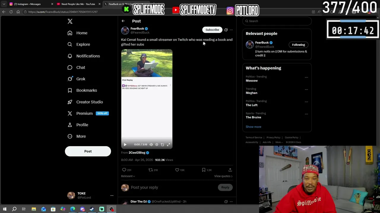Click browser back arrow
Screen dimensions: 380x213
click(x=4, y=12)
